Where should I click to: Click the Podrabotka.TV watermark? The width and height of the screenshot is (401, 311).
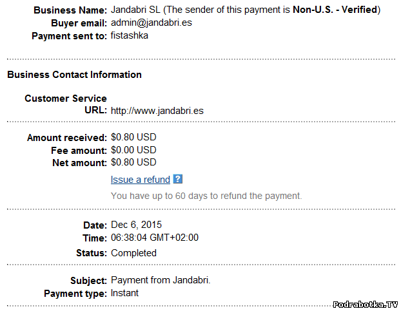click(x=366, y=303)
